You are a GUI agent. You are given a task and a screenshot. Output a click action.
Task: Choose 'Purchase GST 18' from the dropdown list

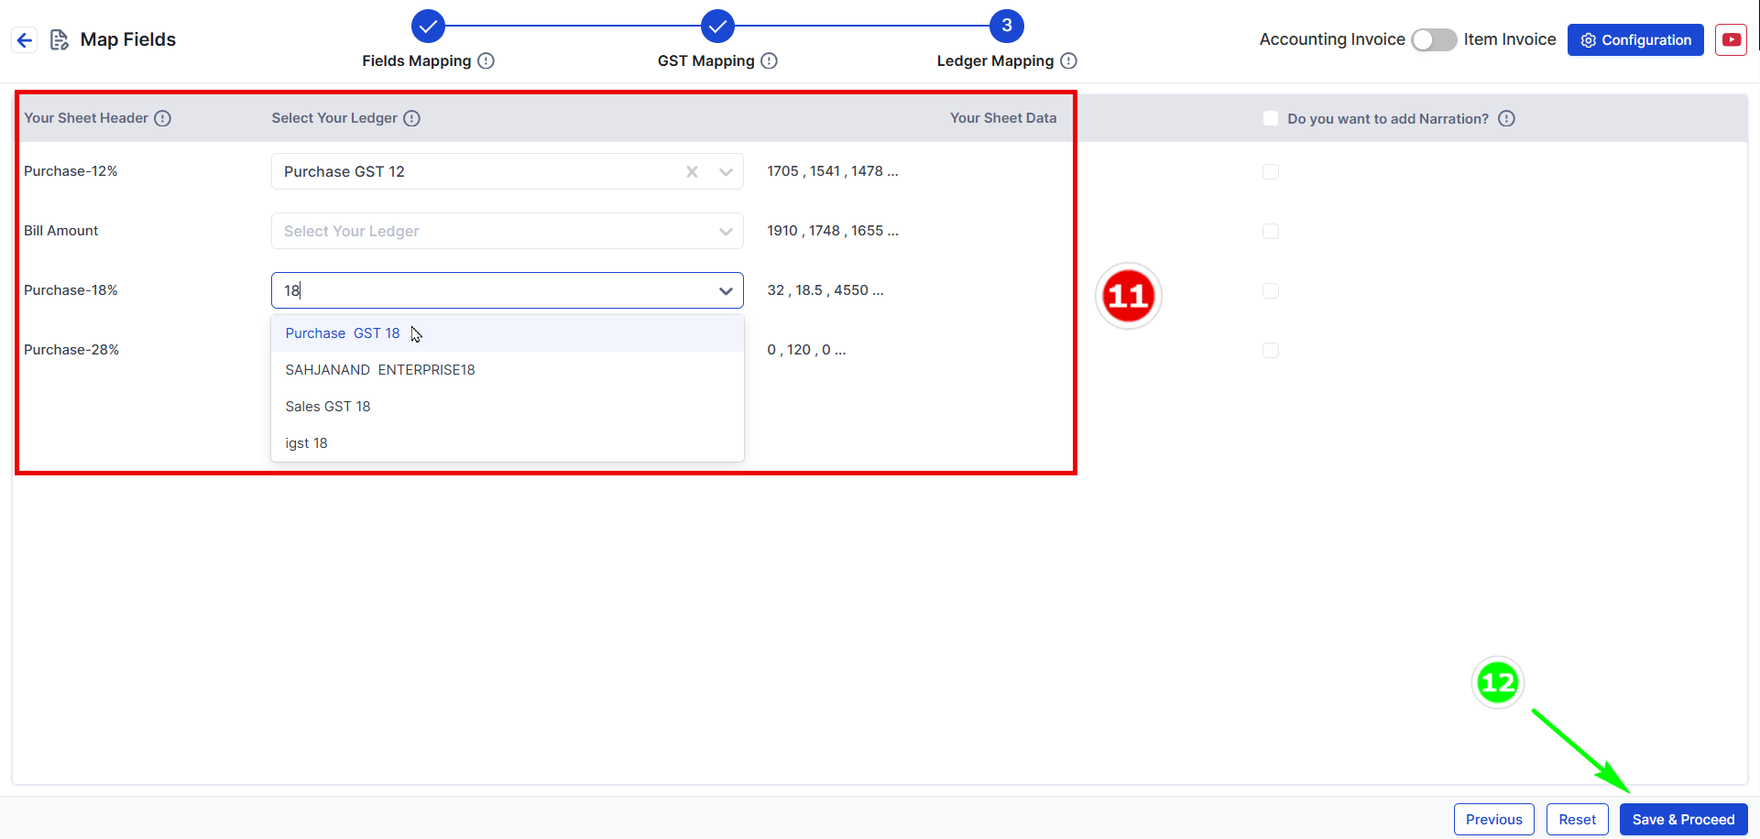(508, 333)
